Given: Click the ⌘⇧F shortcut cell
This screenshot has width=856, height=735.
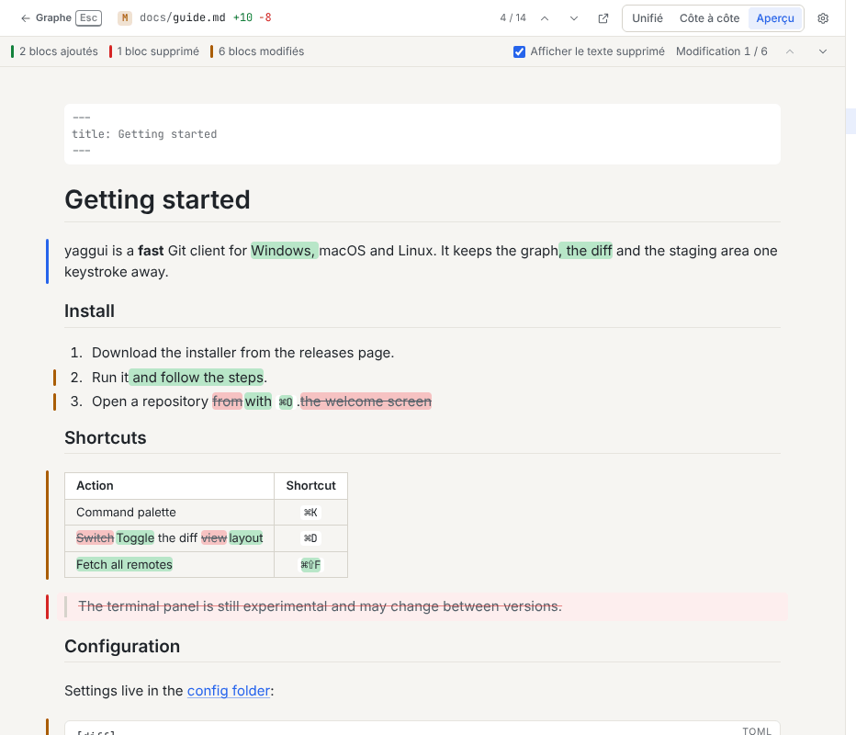Looking at the screenshot, I should [310, 565].
